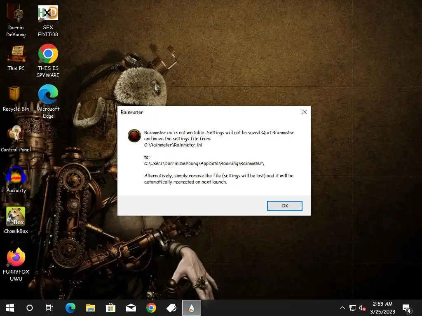Show hidden system tray icons

point(342,308)
